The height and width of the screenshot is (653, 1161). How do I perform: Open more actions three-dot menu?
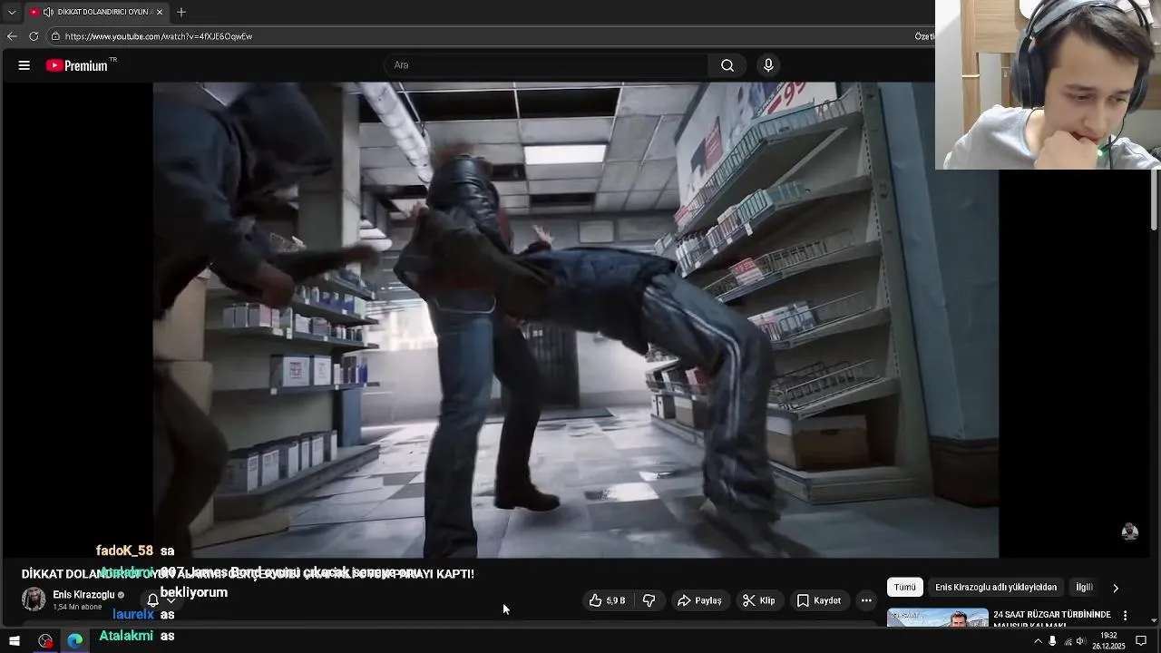pos(866,600)
